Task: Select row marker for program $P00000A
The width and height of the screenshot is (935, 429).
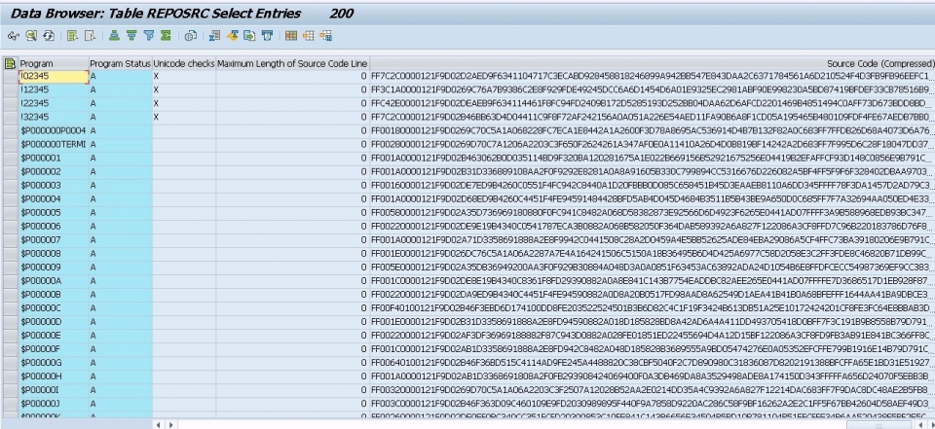Action: click(x=10, y=280)
